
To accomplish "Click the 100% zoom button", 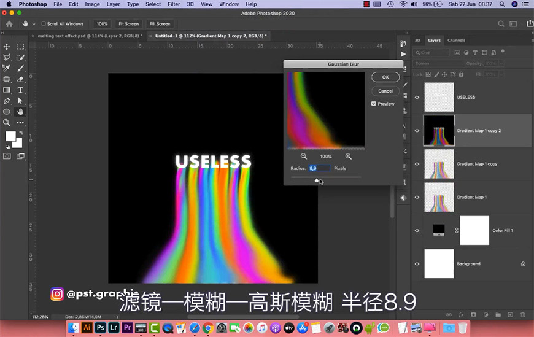I will coord(102,24).
